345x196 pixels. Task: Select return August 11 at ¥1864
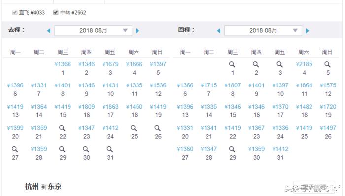coord(304,85)
